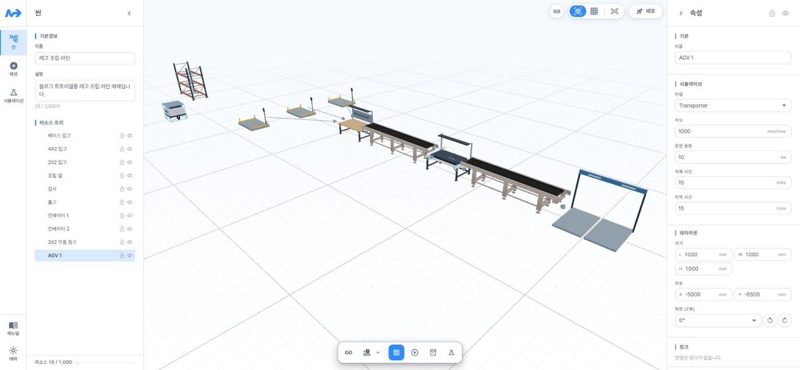Click the resource usage progress bar
The width and height of the screenshot is (800, 370).
coord(106,363)
